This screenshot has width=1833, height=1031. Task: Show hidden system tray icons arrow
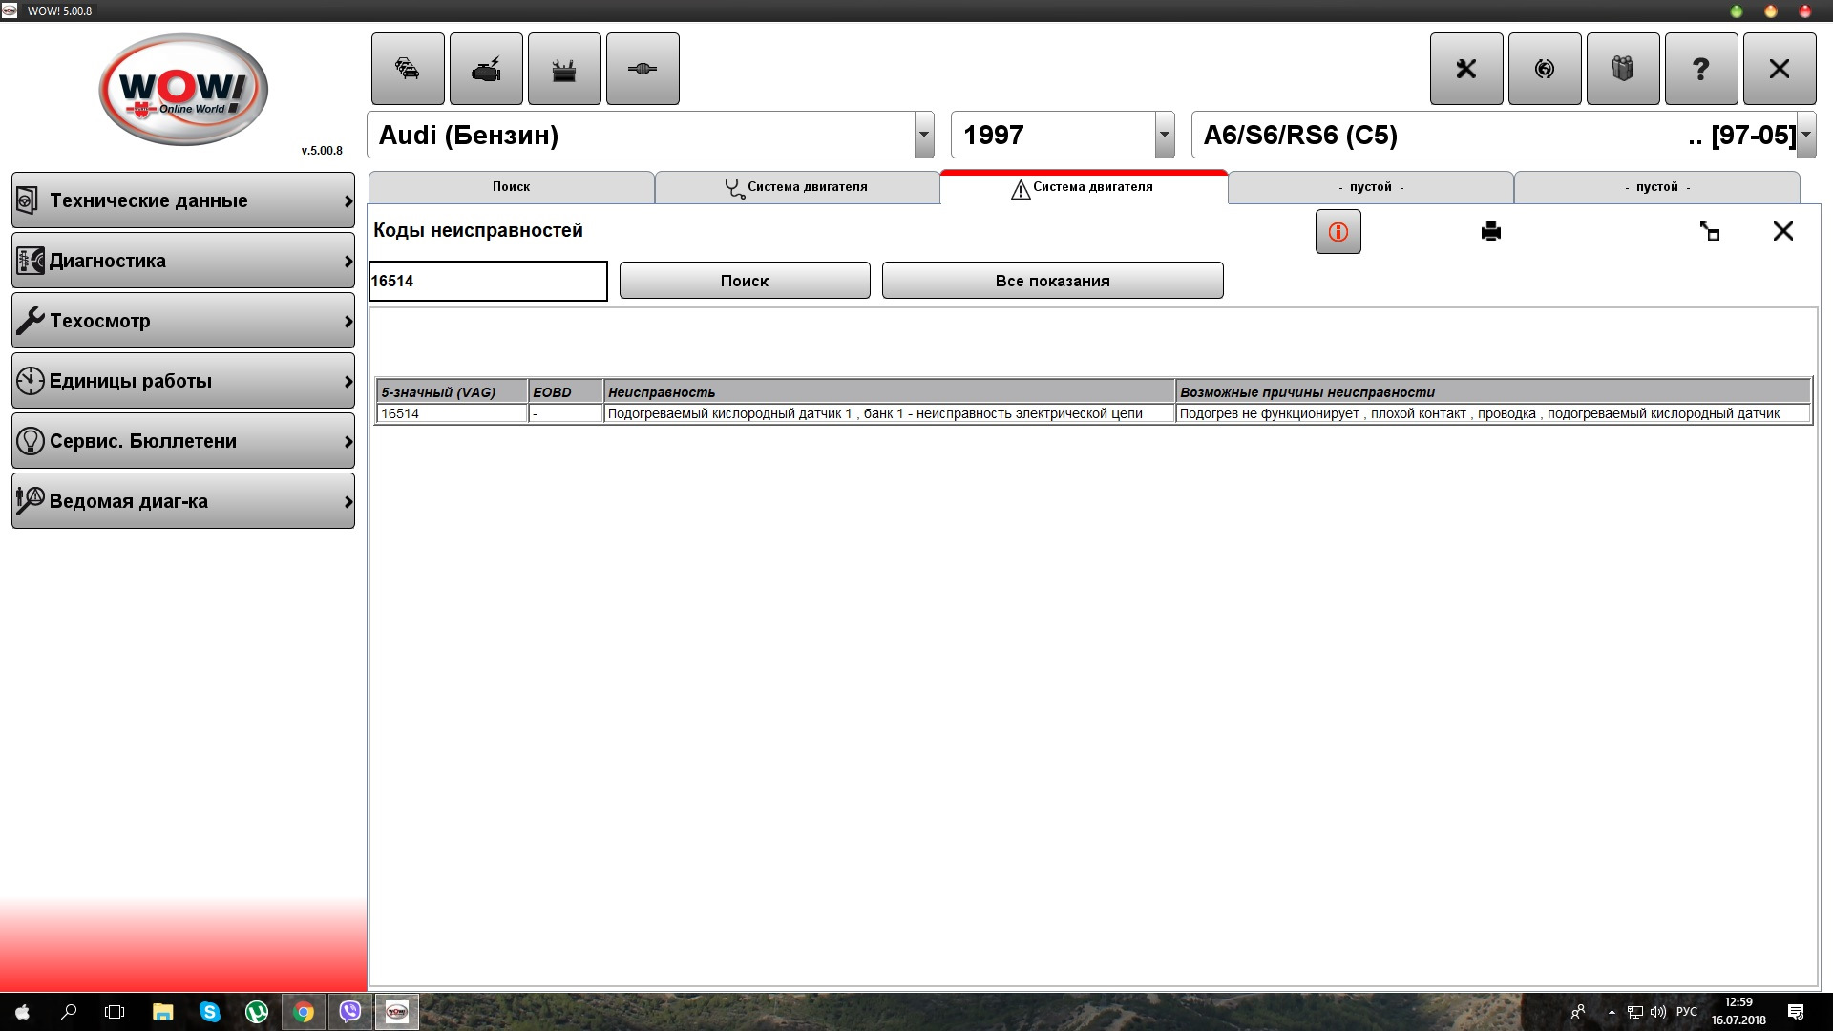pos(1612,1012)
